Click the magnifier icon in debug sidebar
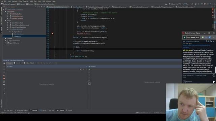 4,85
